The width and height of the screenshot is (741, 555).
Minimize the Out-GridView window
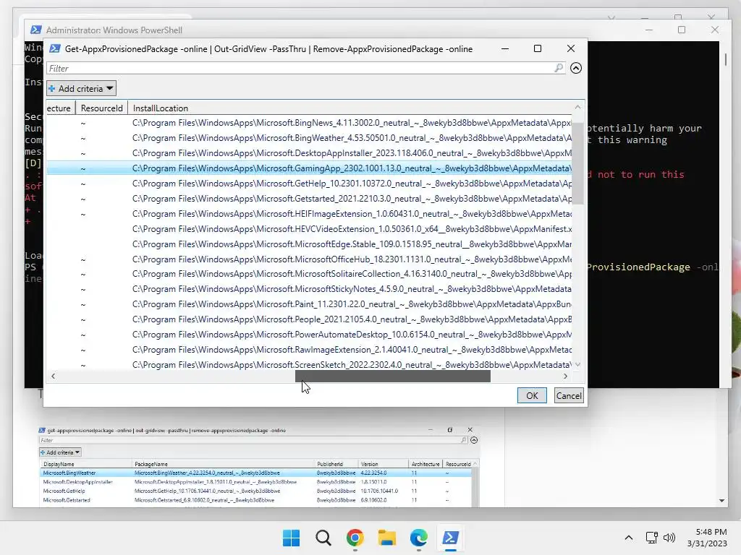coord(504,48)
